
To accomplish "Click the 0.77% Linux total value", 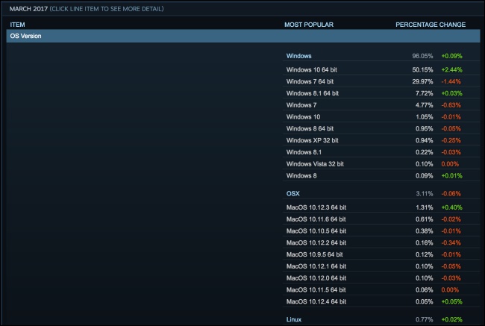I will tap(424, 319).
